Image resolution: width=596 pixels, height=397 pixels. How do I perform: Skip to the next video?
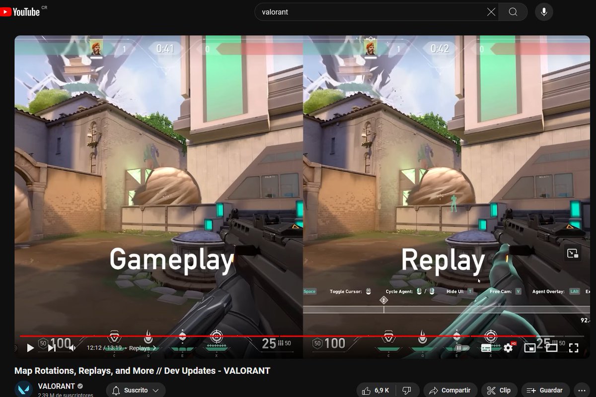click(x=52, y=348)
